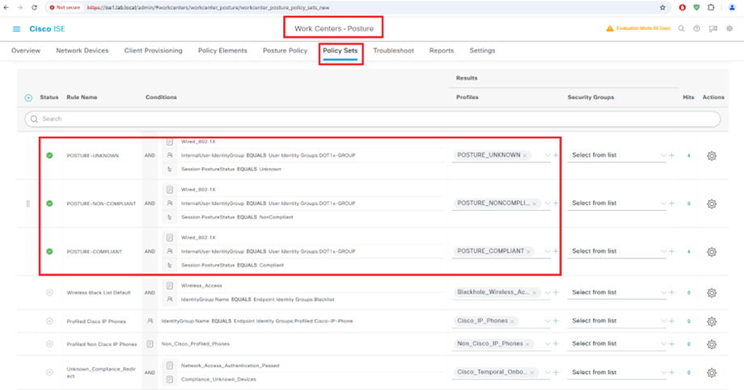Toggle status of Profiled Non Cisco IP Phones
744x390 pixels.
tap(49, 343)
